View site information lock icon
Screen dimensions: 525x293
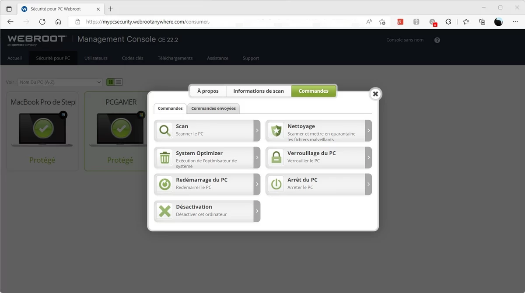click(78, 21)
